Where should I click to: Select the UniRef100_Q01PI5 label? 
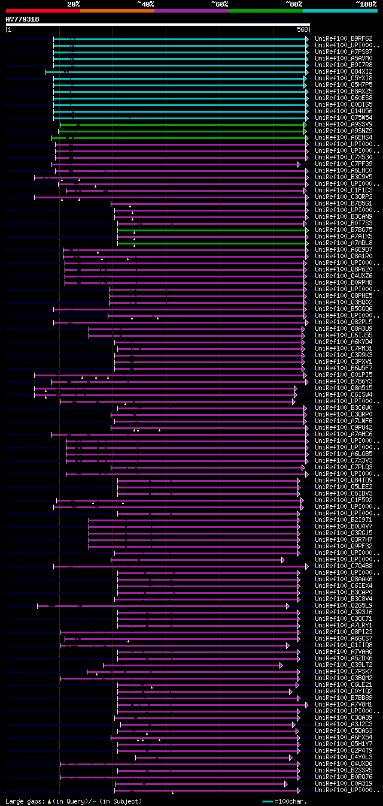point(344,375)
